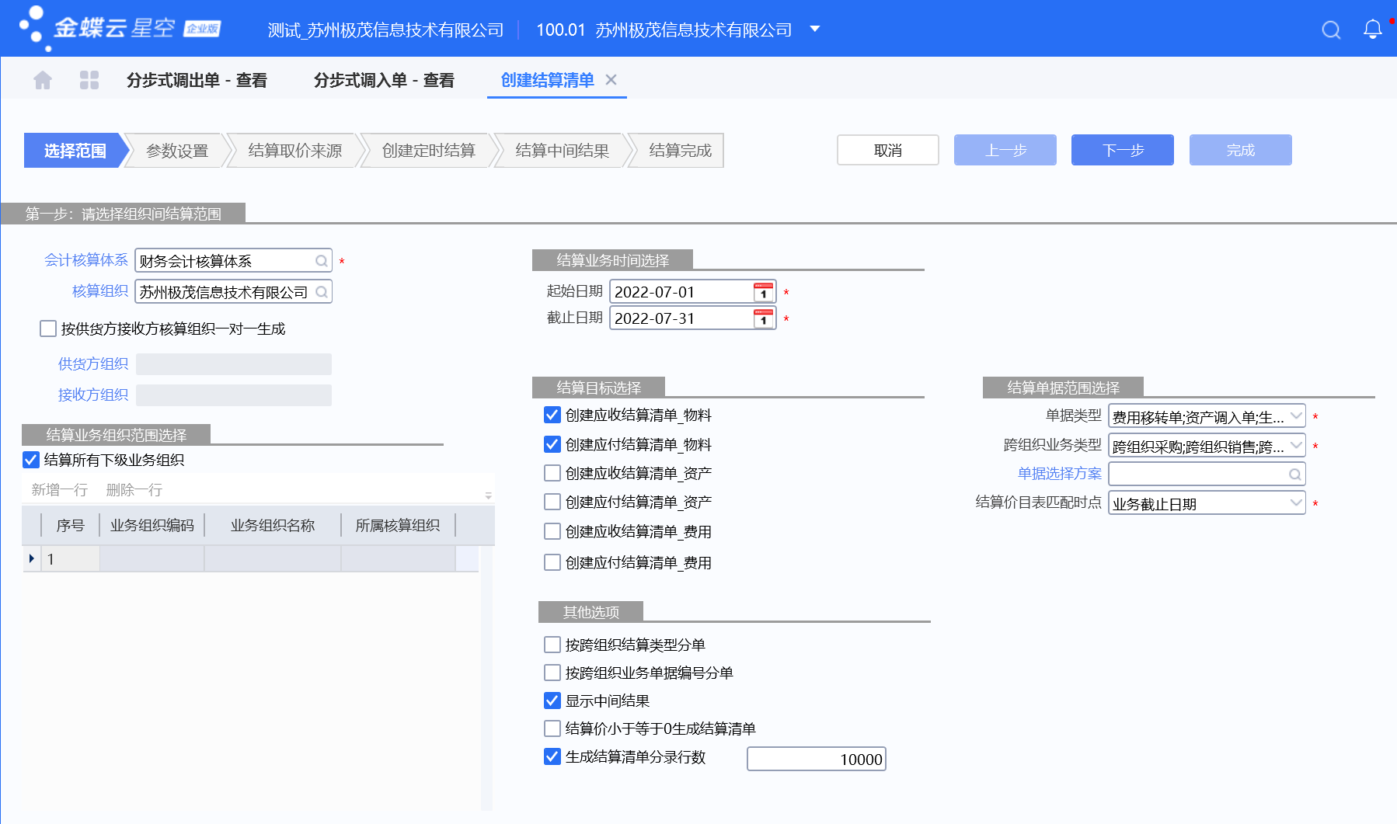Click the 序号 column header
Screen dimensions: 1397x824
pos(71,526)
